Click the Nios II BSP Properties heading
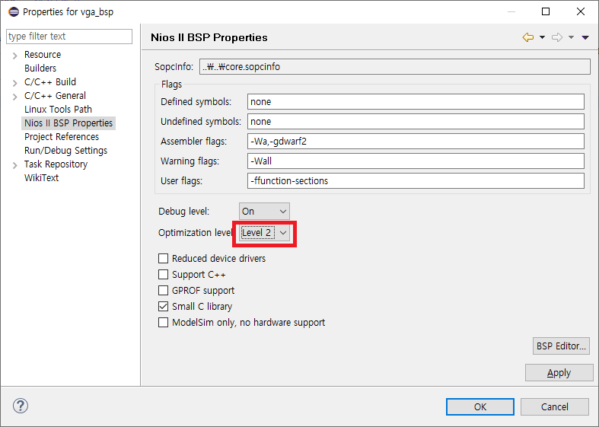 [x=209, y=37]
